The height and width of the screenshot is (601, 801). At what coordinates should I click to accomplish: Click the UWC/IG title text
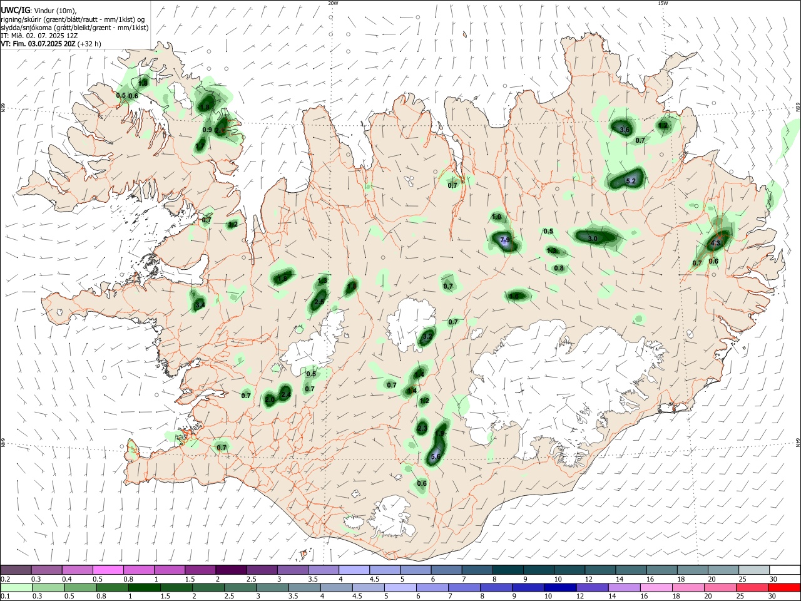(x=14, y=10)
